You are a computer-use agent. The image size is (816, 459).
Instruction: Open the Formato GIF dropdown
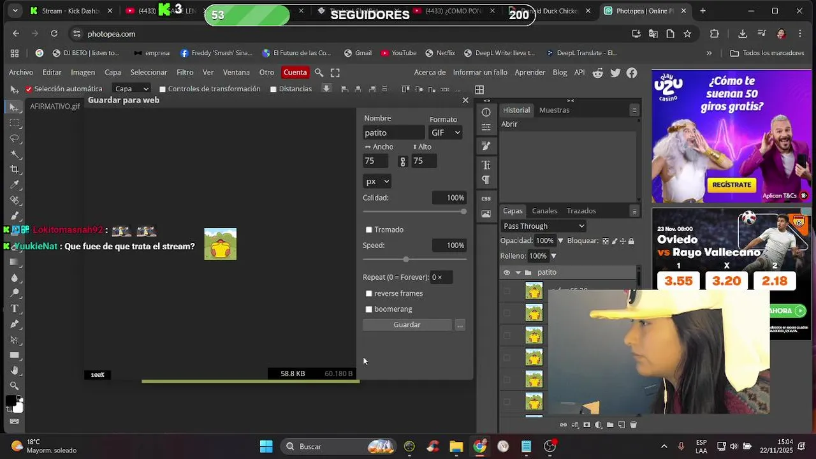(x=446, y=133)
